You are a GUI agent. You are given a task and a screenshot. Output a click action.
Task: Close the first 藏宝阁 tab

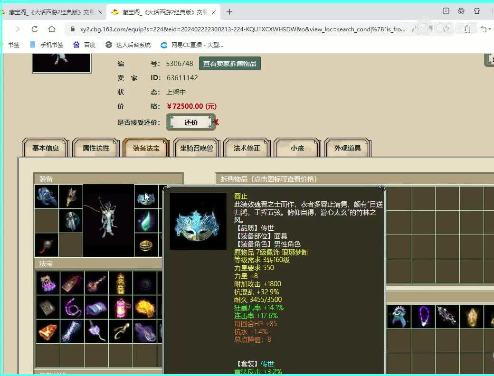point(100,12)
